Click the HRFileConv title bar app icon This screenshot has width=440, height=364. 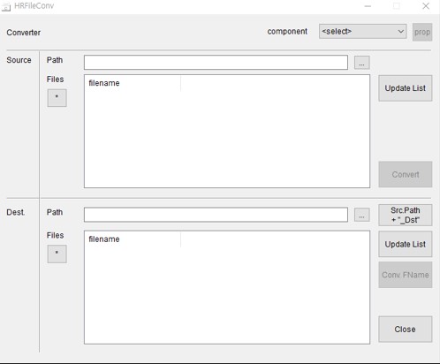click(x=6, y=6)
